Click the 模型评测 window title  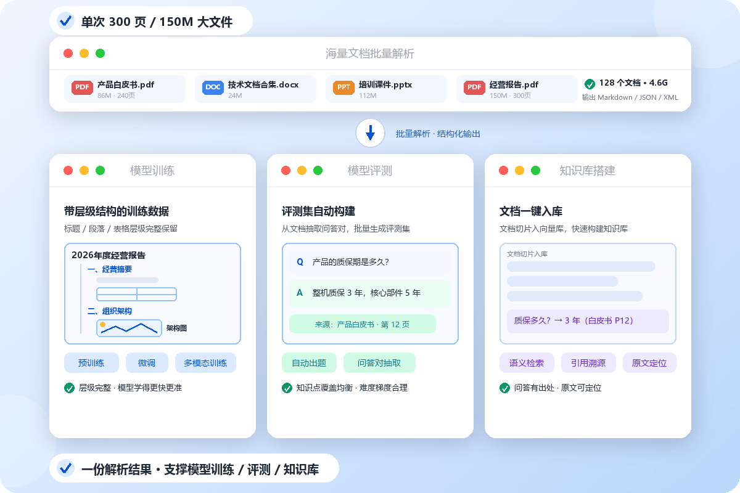(370, 171)
